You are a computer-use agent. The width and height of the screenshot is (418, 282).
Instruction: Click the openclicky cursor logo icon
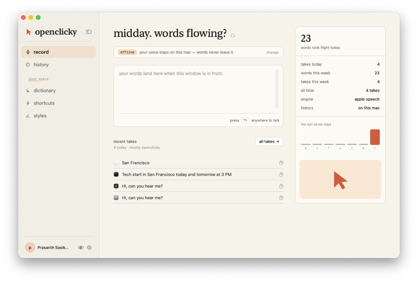tap(29, 32)
